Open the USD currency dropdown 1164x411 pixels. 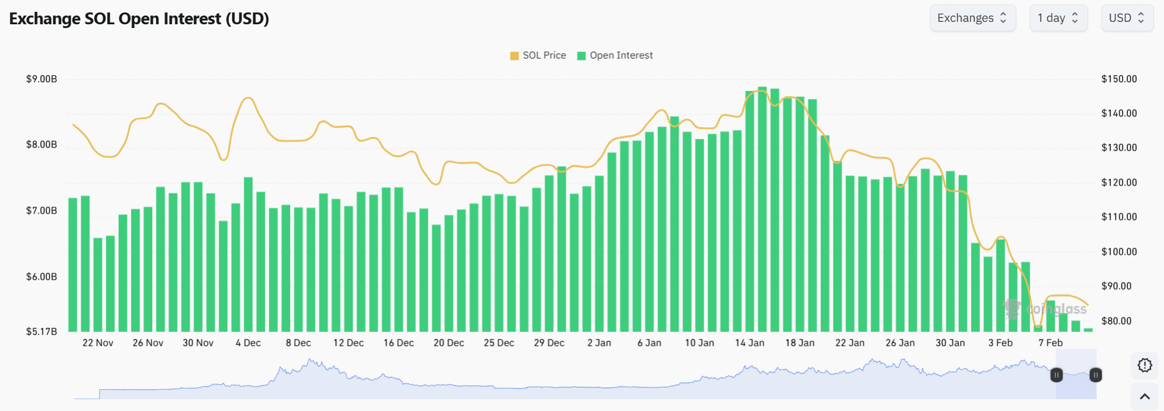[x=1127, y=18]
